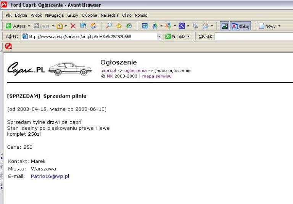The height and width of the screenshot is (204, 293).
Task: Click the 'Ogłoszenie' page heading
Action: click(x=119, y=63)
